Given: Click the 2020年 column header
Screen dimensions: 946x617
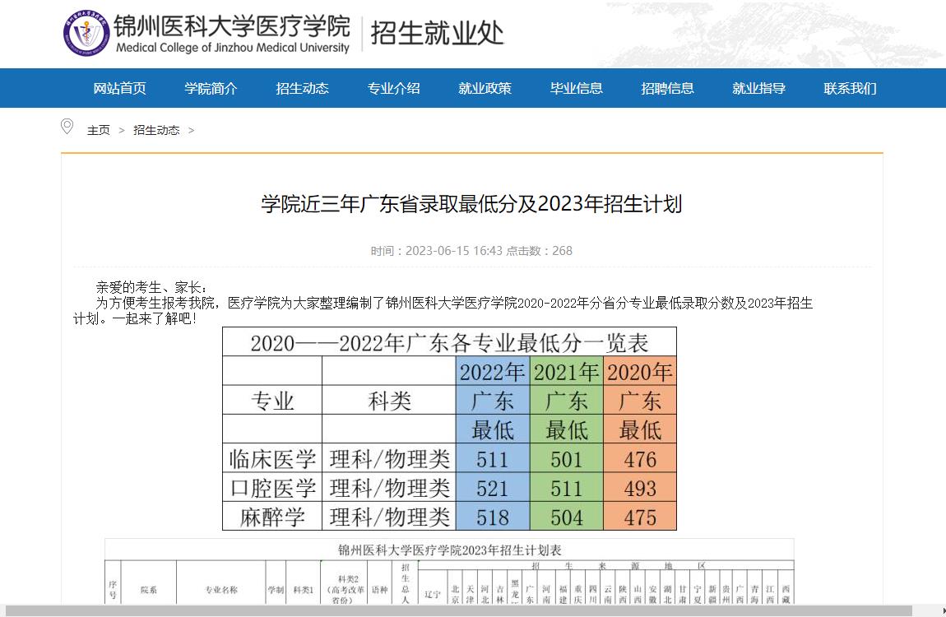Looking at the screenshot, I should pyautogui.click(x=639, y=372).
